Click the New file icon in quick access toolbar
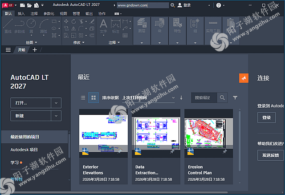 pyautogui.click(x=22, y=5)
